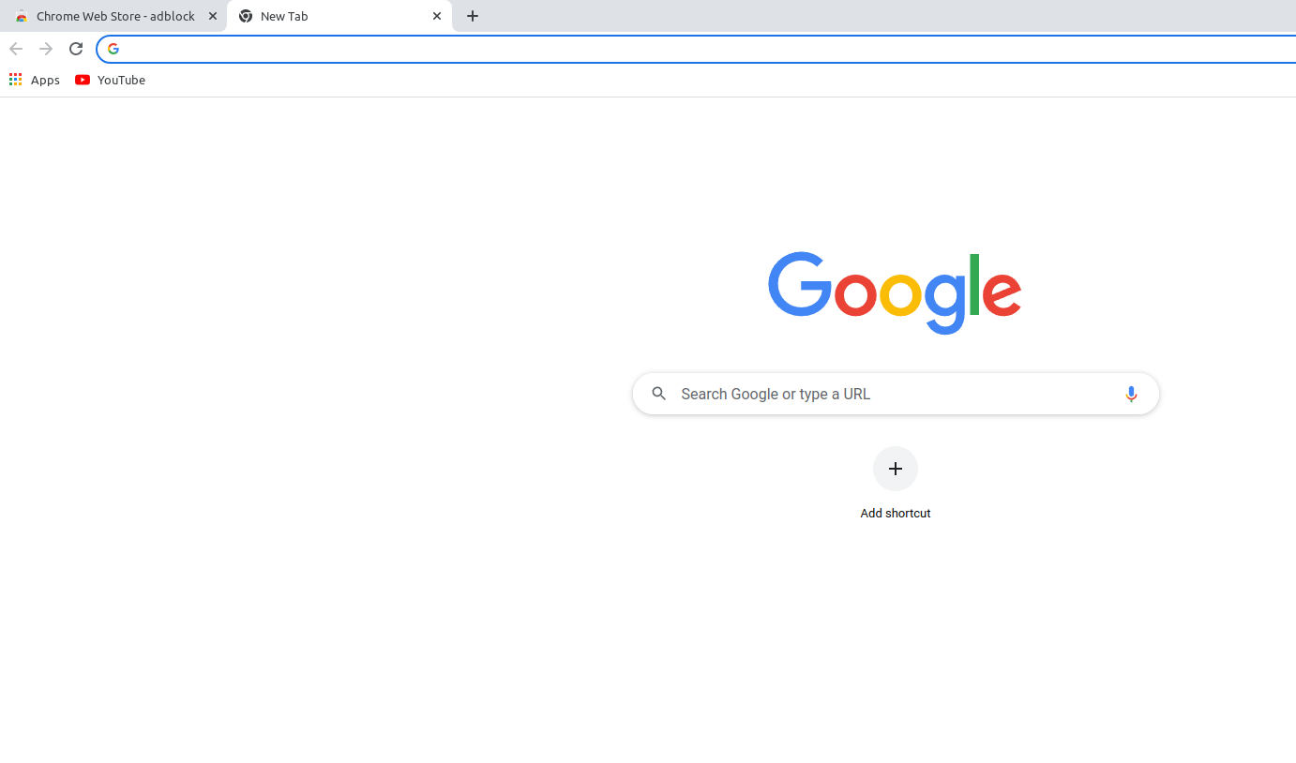Click the Back navigation arrow
Viewport: 1296px width, 763px height.
[x=16, y=49]
